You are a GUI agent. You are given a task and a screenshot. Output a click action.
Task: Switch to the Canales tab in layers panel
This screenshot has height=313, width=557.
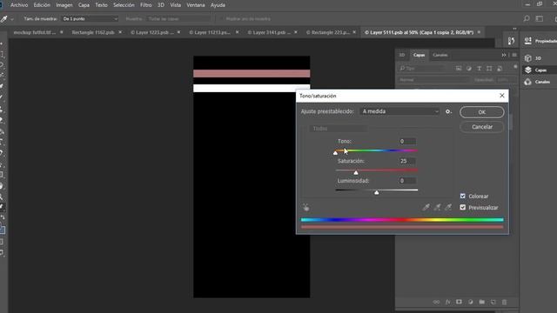(x=440, y=55)
